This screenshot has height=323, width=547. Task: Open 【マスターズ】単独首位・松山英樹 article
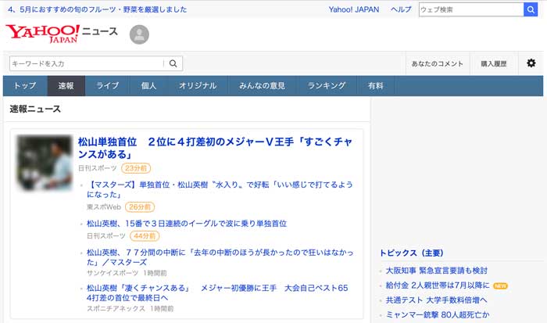point(220,189)
